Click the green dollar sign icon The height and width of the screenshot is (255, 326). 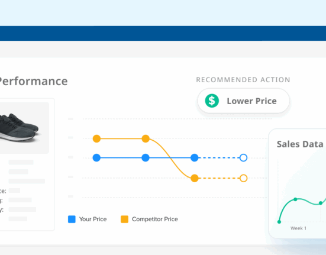coord(212,101)
